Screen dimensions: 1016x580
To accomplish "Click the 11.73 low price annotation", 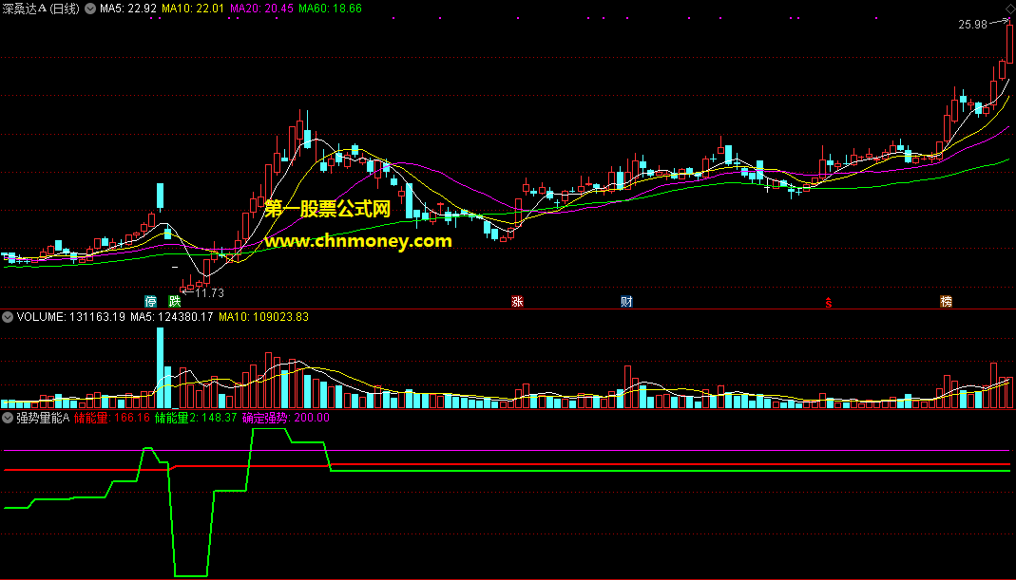I will [x=209, y=293].
